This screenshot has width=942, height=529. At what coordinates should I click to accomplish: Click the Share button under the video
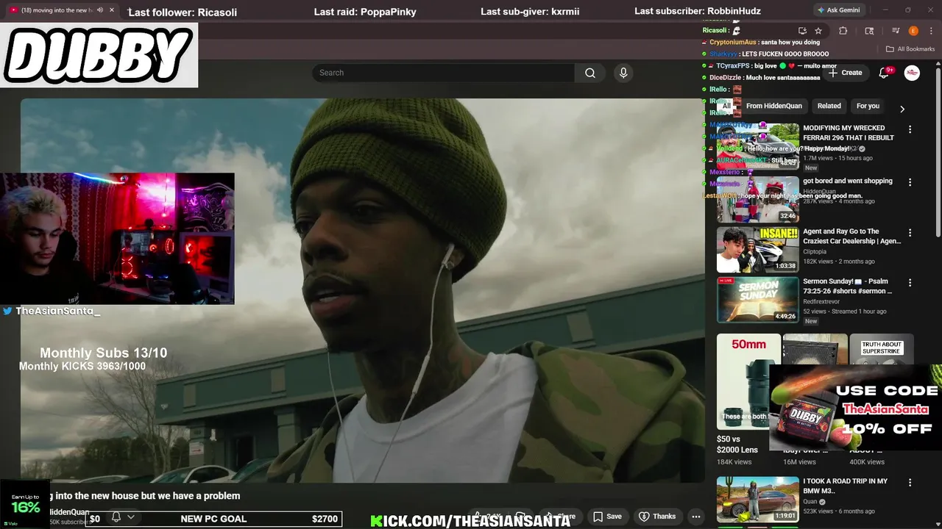pos(559,517)
